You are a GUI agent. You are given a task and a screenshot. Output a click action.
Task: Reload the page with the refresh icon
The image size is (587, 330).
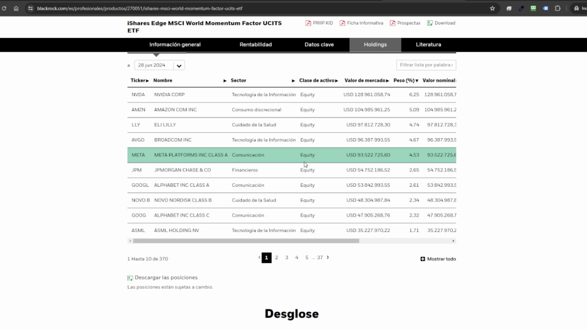coord(4,8)
